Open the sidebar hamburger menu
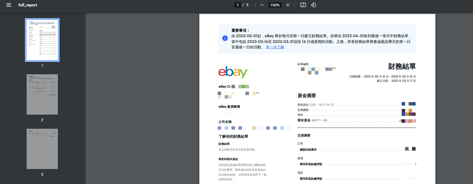This screenshot has width=473, height=184. click(x=9, y=5)
